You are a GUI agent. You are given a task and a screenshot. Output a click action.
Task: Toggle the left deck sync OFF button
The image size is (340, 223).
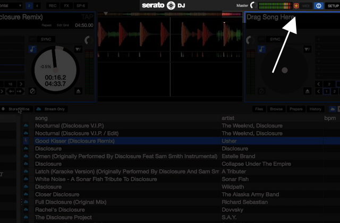coord(32,39)
